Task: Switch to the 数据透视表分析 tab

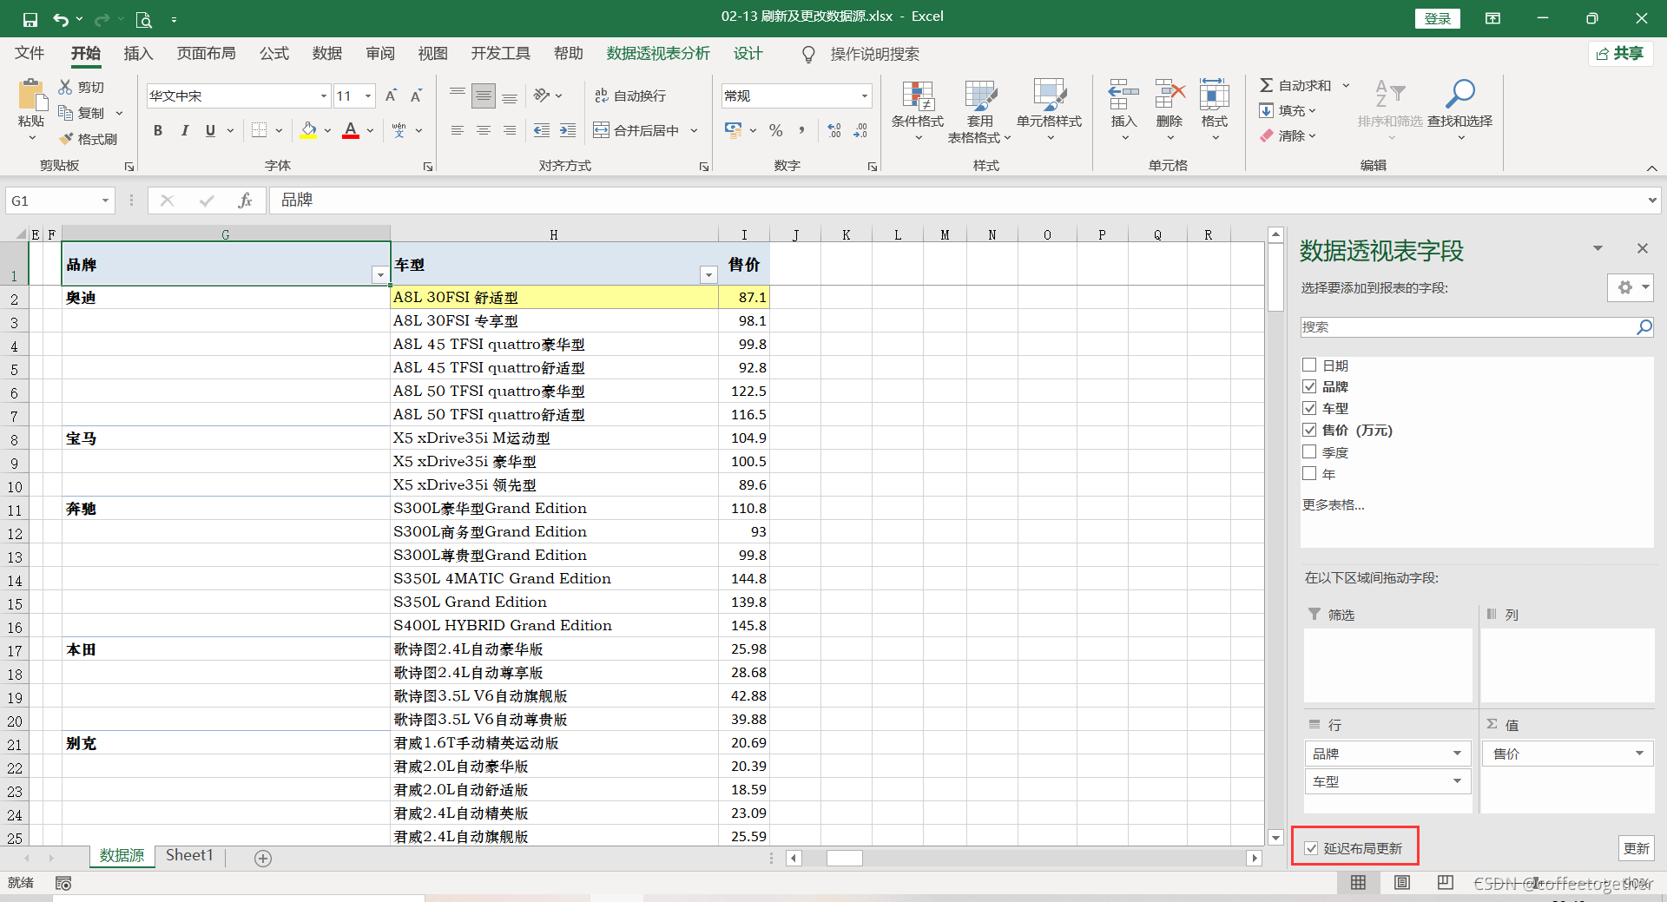Action: coord(658,54)
